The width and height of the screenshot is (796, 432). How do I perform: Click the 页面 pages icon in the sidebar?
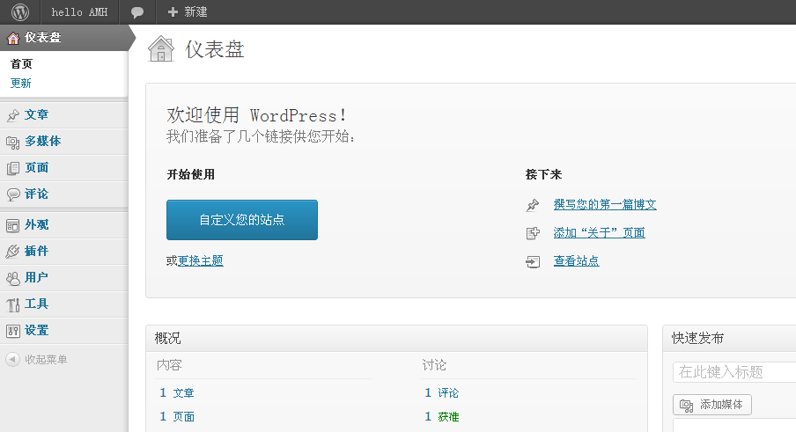pyautogui.click(x=13, y=168)
